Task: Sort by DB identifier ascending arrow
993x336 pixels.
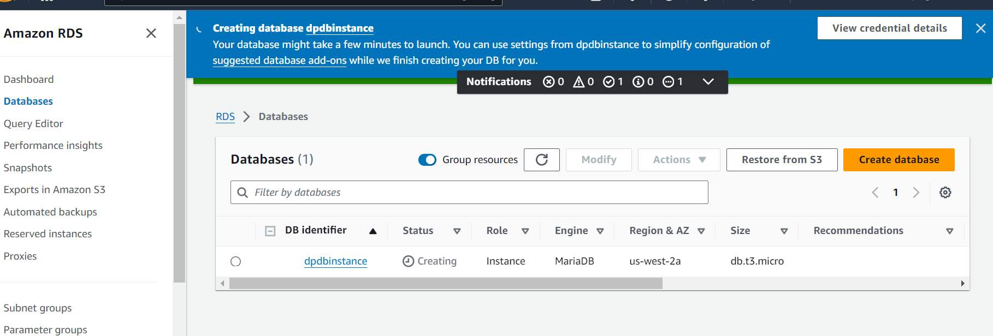Action: click(373, 231)
